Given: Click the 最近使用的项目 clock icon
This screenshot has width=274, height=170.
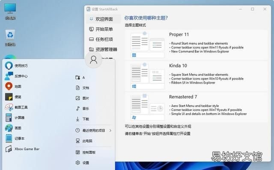Looking at the screenshot, I should (x=78, y=130).
